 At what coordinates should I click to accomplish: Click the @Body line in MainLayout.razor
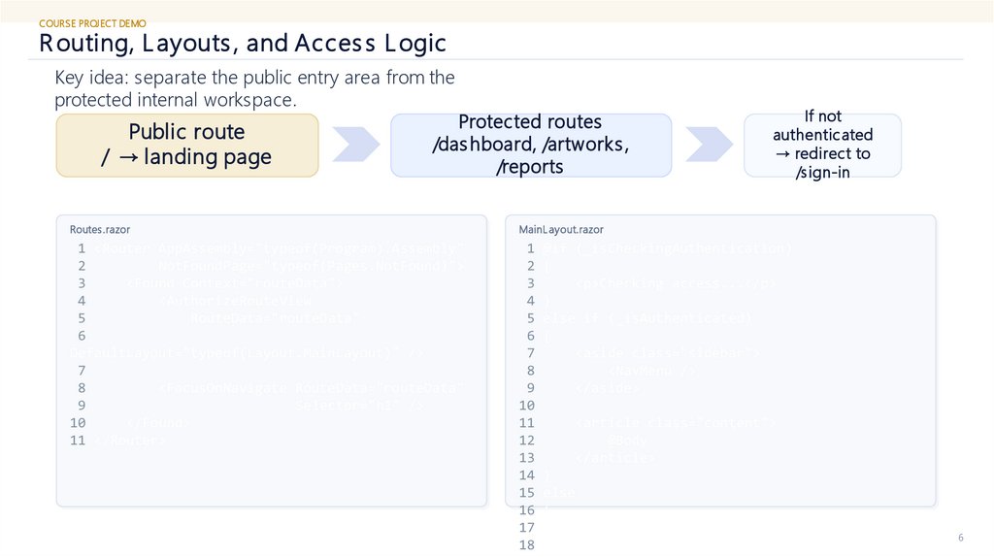click(626, 441)
